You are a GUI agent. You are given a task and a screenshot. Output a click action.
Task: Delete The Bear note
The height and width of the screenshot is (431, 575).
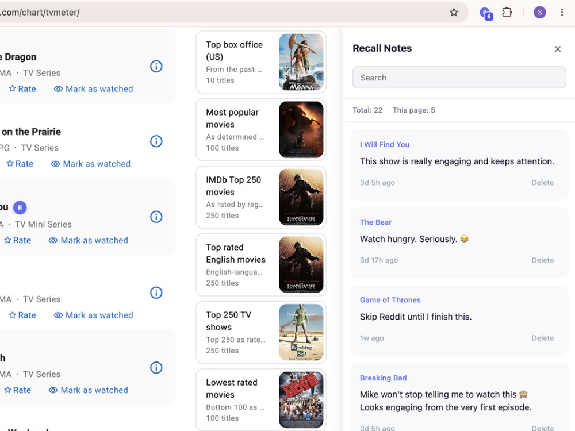point(542,260)
